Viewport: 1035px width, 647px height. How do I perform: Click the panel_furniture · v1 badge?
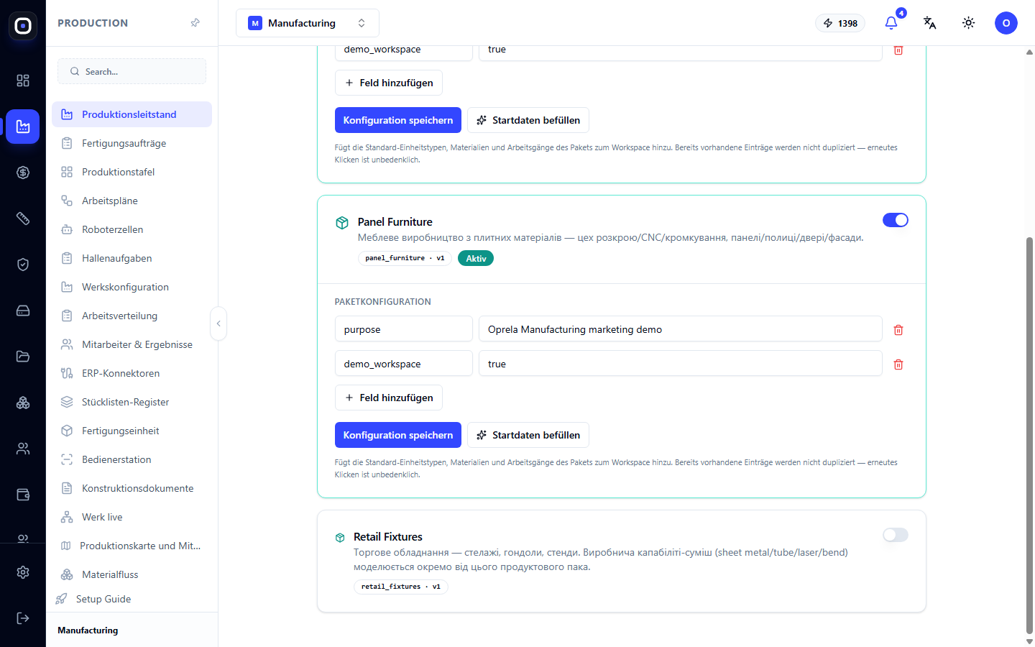(x=405, y=258)
